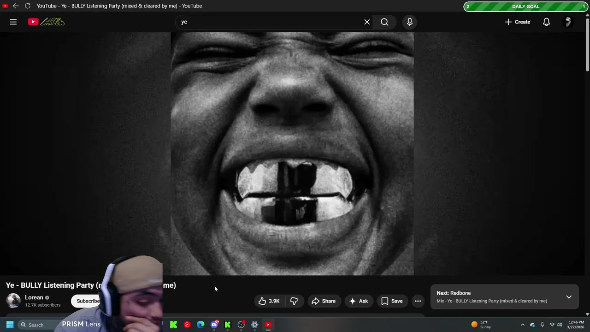Screen dimensions: 590x332
Task: Launch Microsoft Edge from the taskbar
Action: click(201, 325)
